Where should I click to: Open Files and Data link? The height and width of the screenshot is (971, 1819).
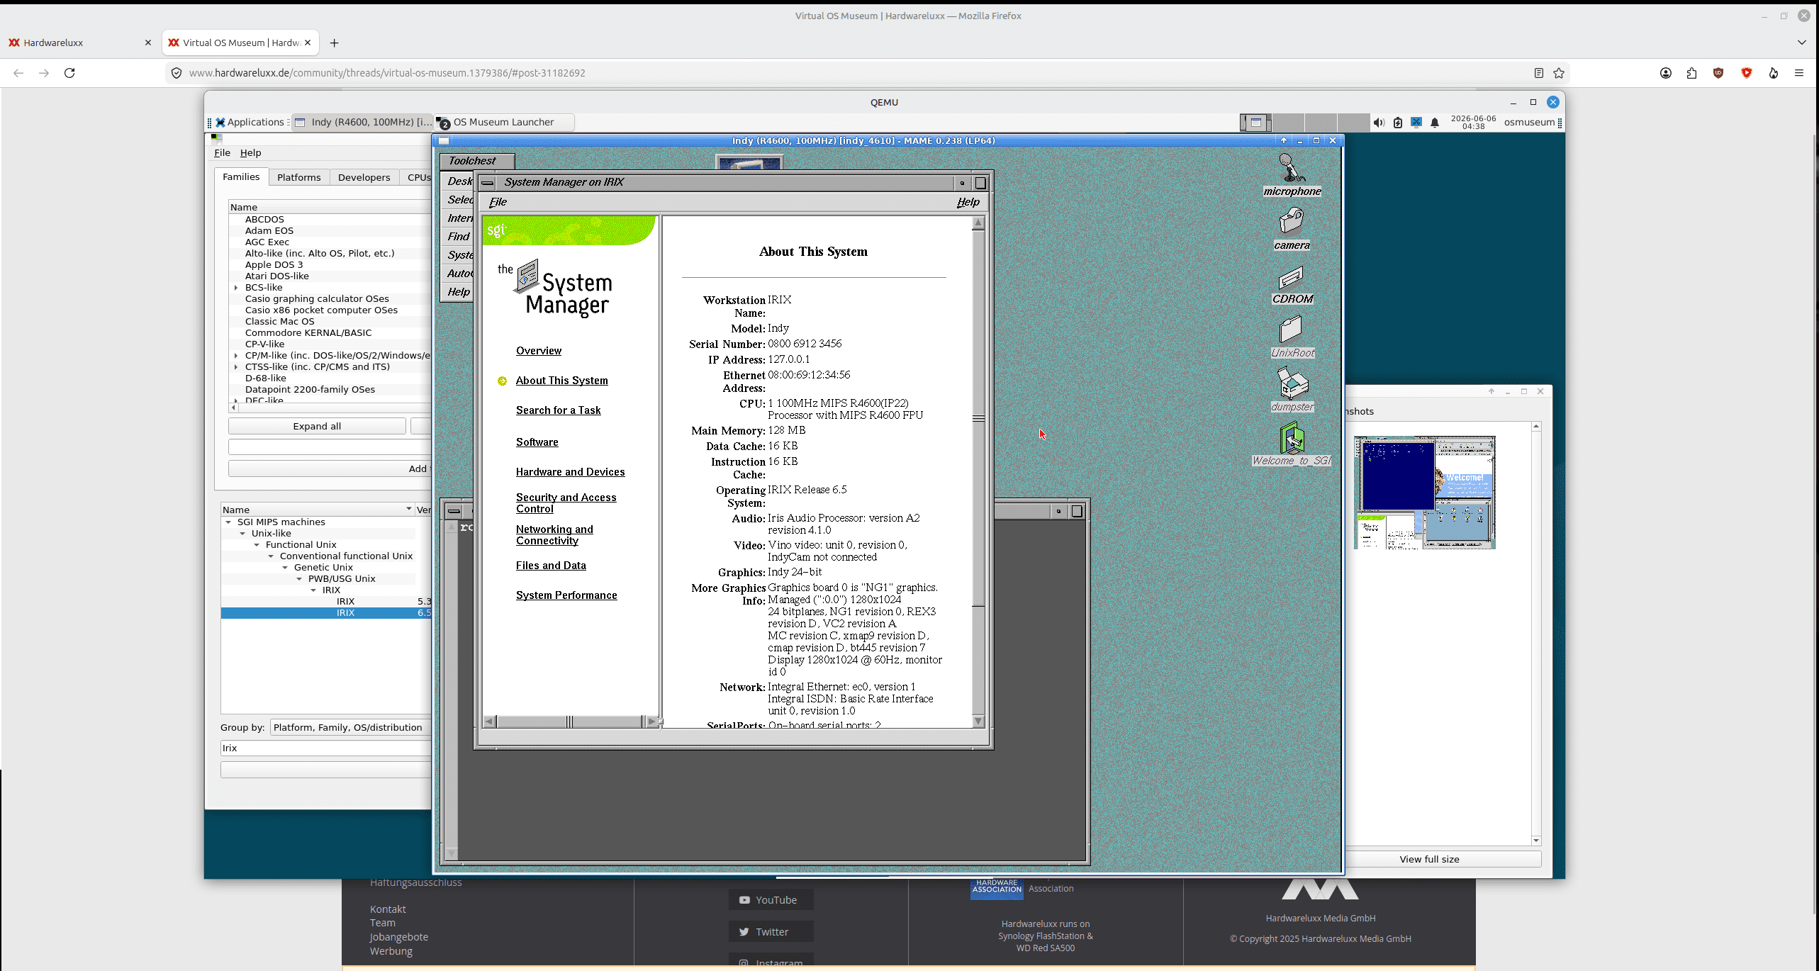(x=551, y=566)
